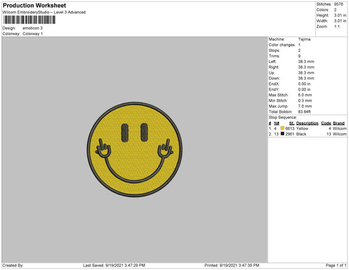Click the Max Stitch value '6.0 mm'
Viewport: 349px width, 270px height.
(x=305, y=95)
